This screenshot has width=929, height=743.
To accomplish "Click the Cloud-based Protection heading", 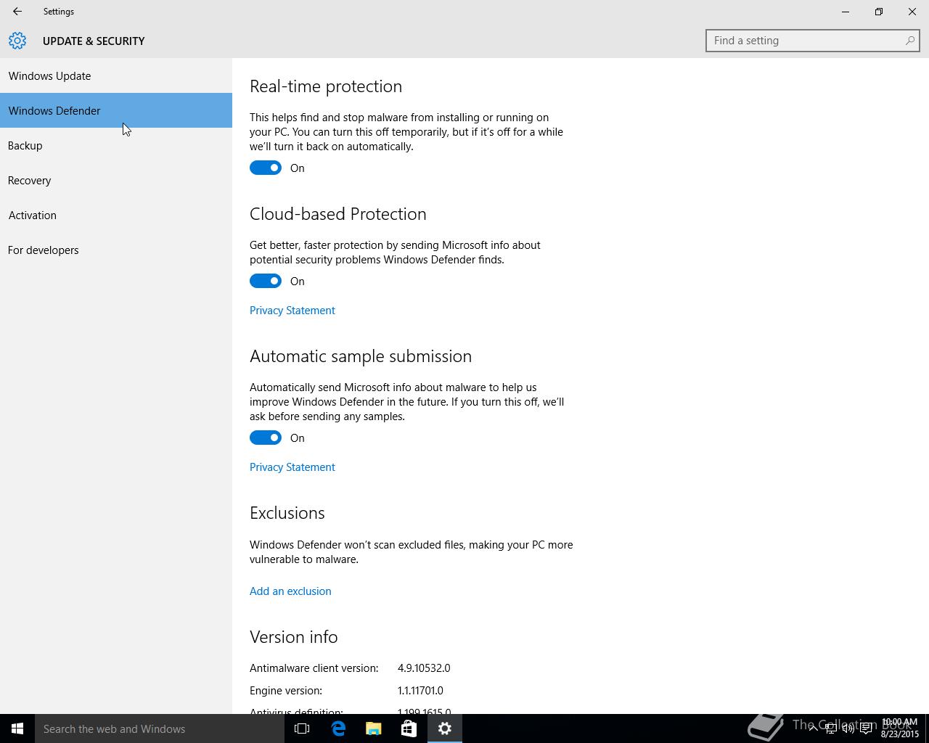I will pos(338,213).
